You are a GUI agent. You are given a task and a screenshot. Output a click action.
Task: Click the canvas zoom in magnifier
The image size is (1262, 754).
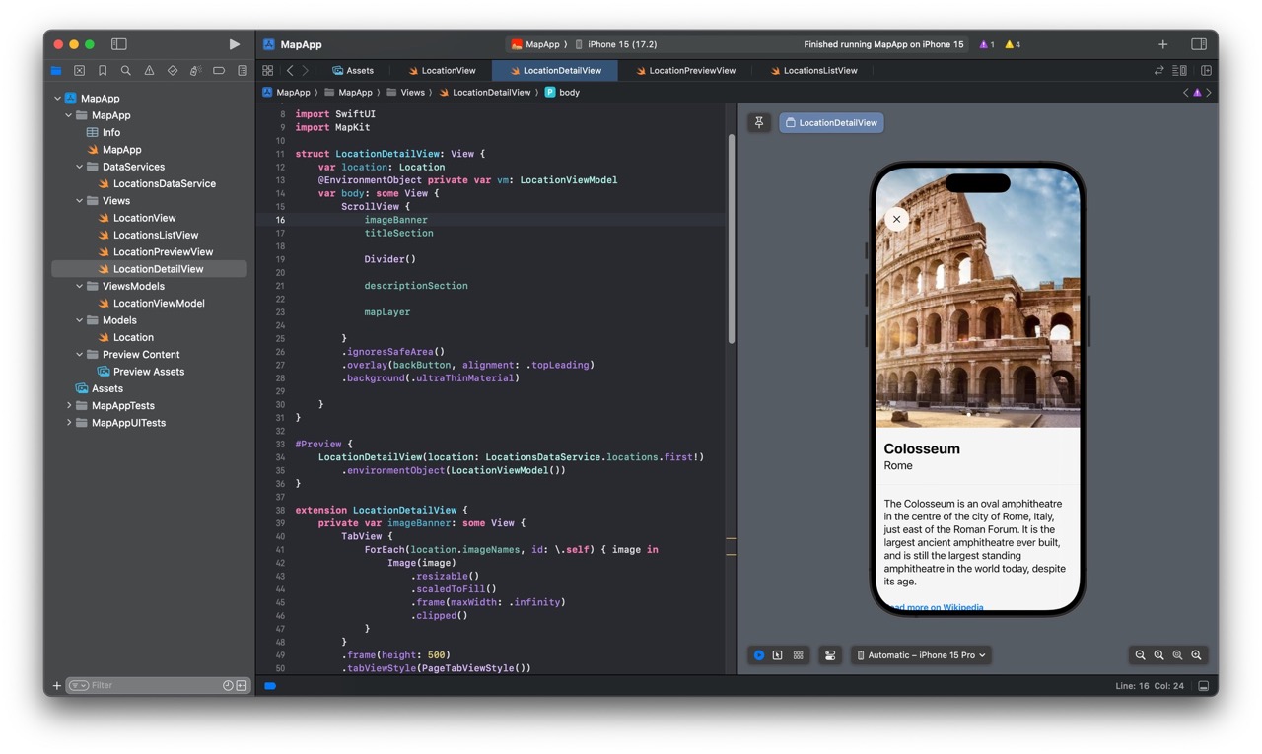[1196, 655]
